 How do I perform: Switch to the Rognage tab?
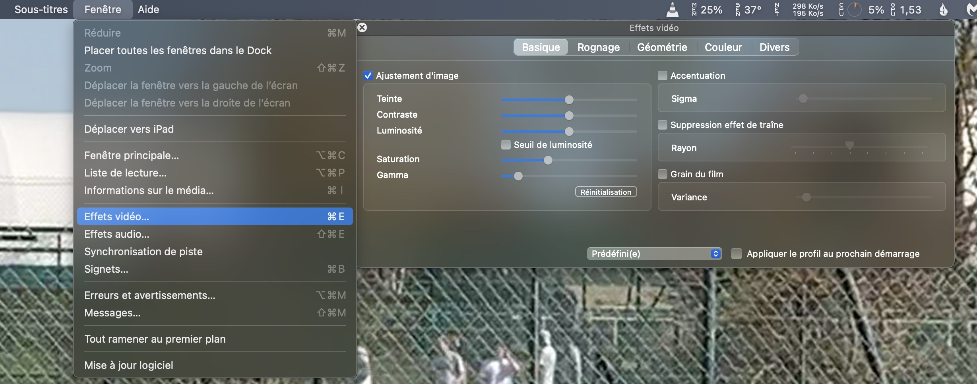[x=599, y=47]
